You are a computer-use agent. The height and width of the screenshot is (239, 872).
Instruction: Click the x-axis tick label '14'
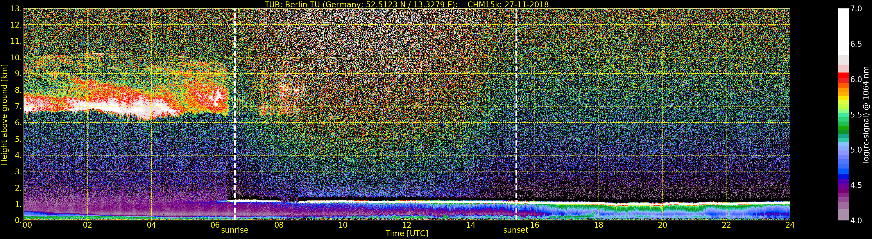tap(471, 225)
